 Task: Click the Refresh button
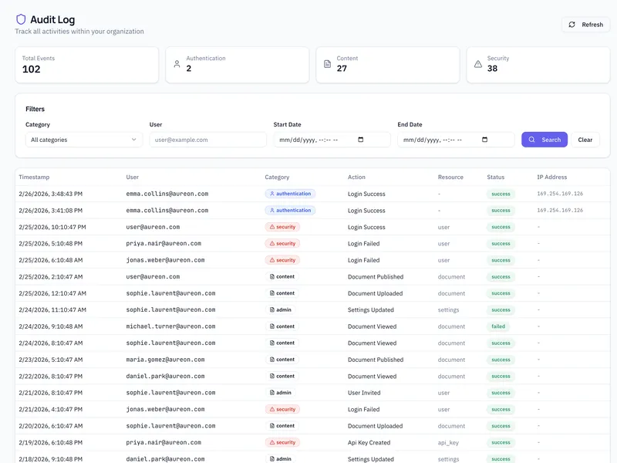coord(585,25)
